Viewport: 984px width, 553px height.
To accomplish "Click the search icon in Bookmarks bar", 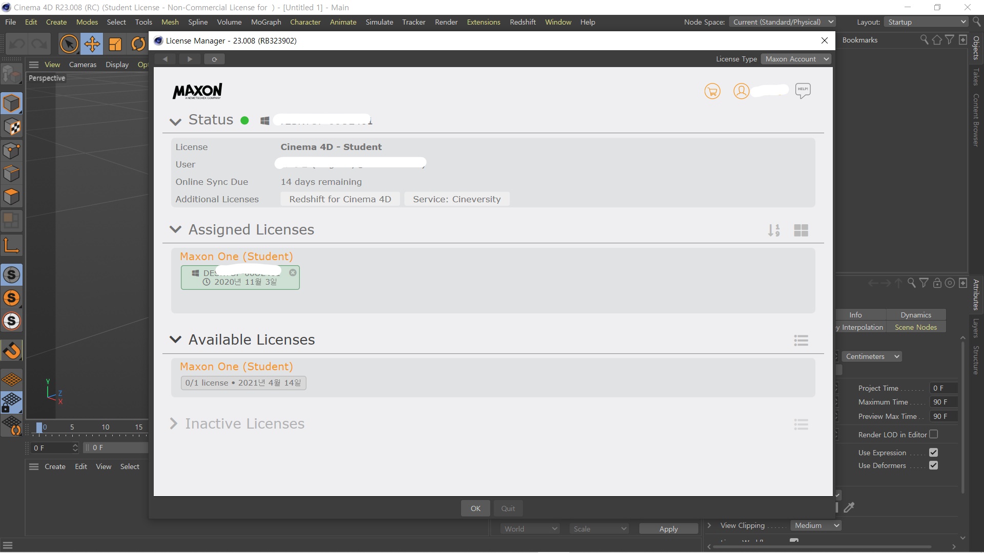I will click(924, 40).
